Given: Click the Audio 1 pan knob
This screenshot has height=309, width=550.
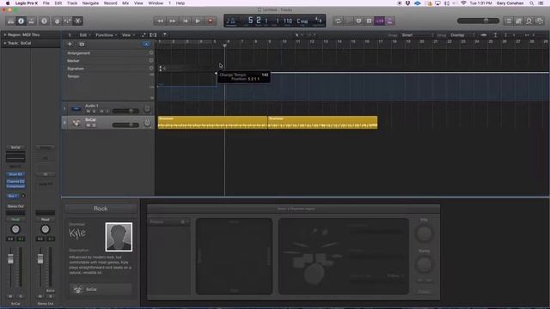Looking at the screenshot, I should (147, 109).
